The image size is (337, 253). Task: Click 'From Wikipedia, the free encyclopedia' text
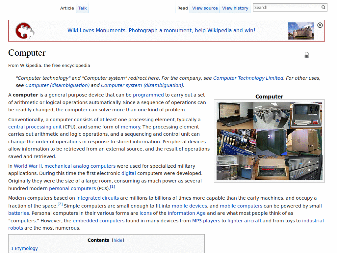click(49, 66)
